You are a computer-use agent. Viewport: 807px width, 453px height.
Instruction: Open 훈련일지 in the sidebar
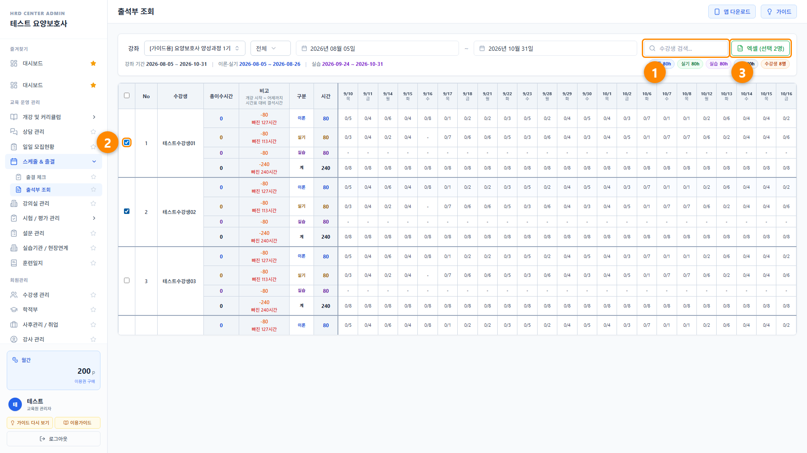coord(53,263)
